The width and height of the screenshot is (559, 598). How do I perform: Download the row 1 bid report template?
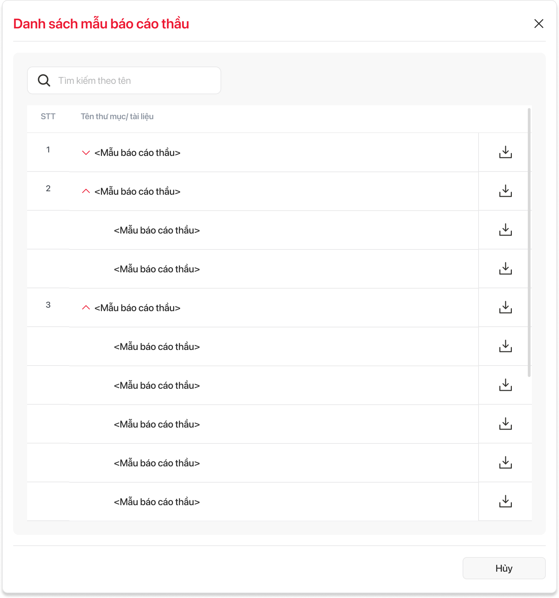(505, 152)
